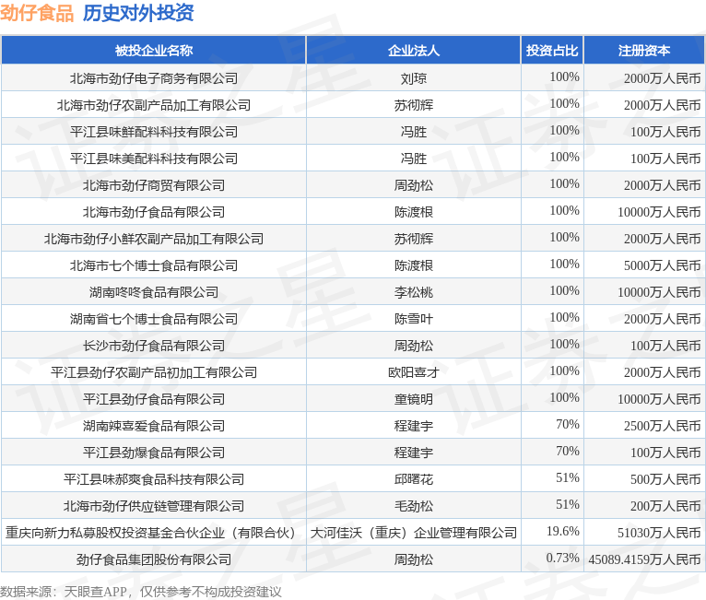Click 北海市劲仔商贸有限公司 cell
The width and height of the screenshot is (706, 600).
154,185
